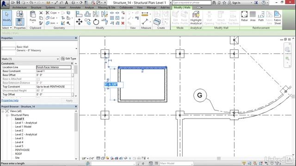
Task: Open the PENTHOUSE structural plan
Action: [22, 150]
